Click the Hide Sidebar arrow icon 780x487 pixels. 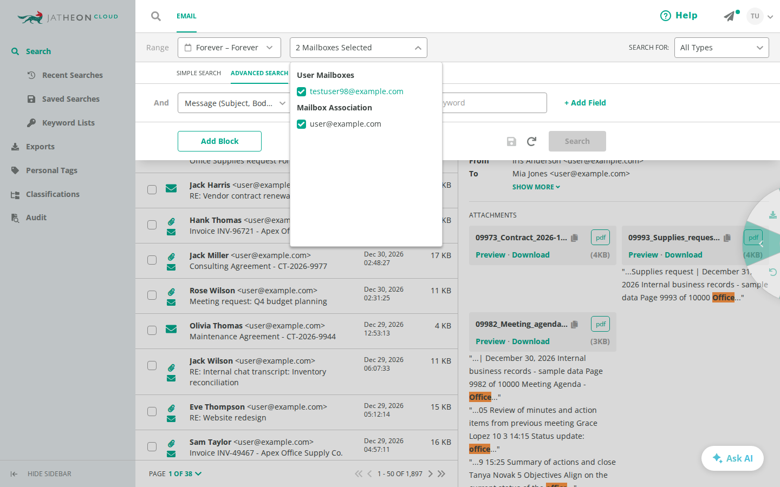click(x=14, y=474)
